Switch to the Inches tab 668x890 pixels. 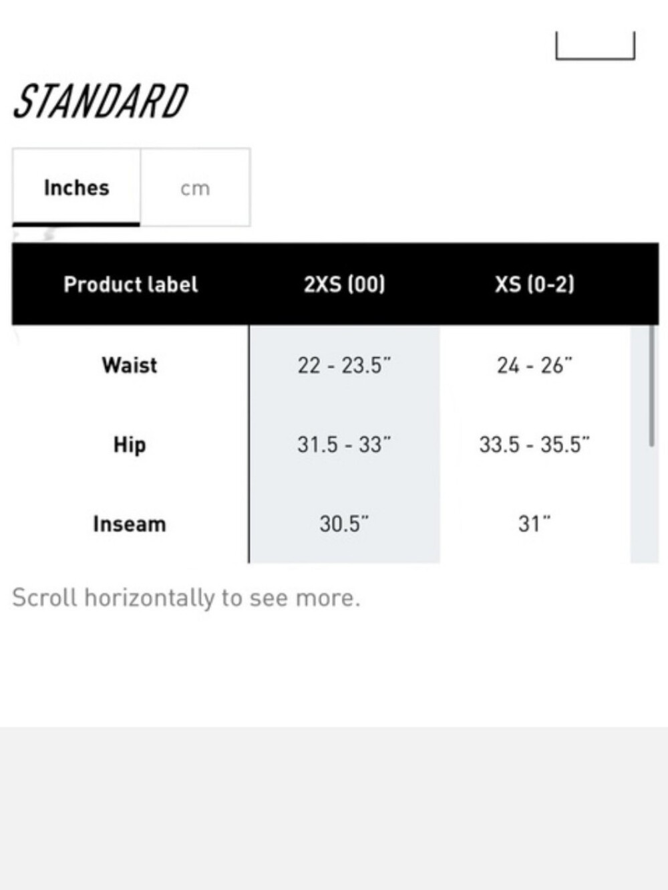click(76, 187)
